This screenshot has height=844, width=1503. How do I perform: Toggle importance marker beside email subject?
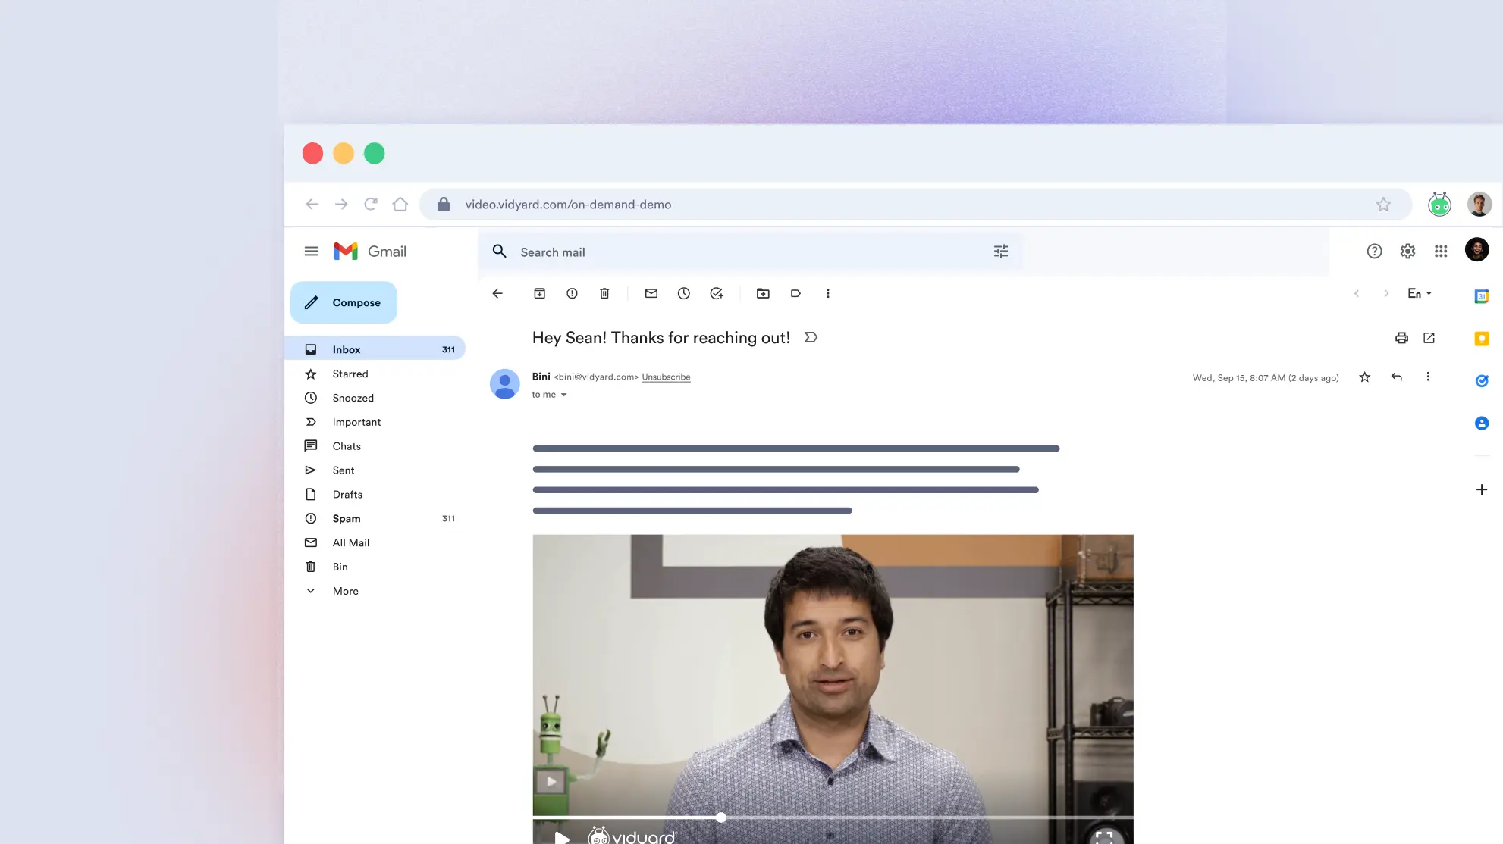tap(811, 337)
